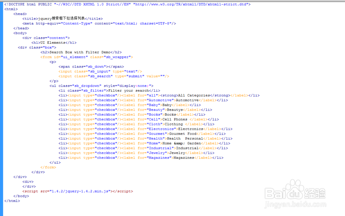This screenshot has height=216, width=345.
Task: Click the Electronics label line
Action: pos(146,129)
